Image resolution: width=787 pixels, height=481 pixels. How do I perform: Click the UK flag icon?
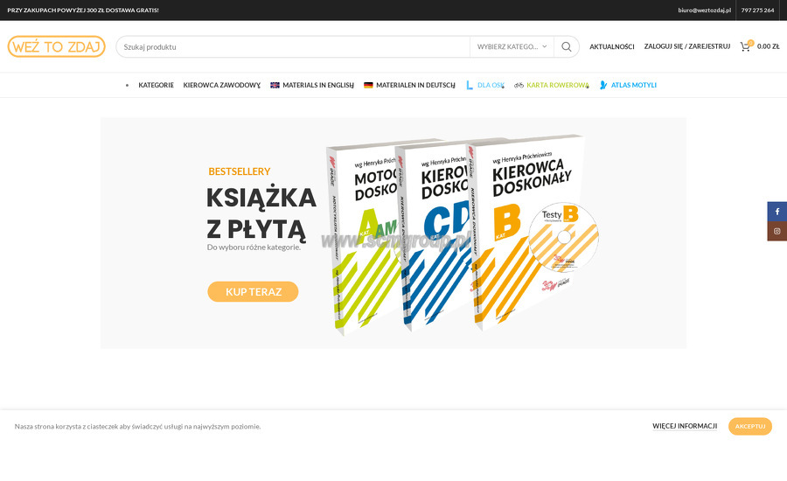pos(275,86)
